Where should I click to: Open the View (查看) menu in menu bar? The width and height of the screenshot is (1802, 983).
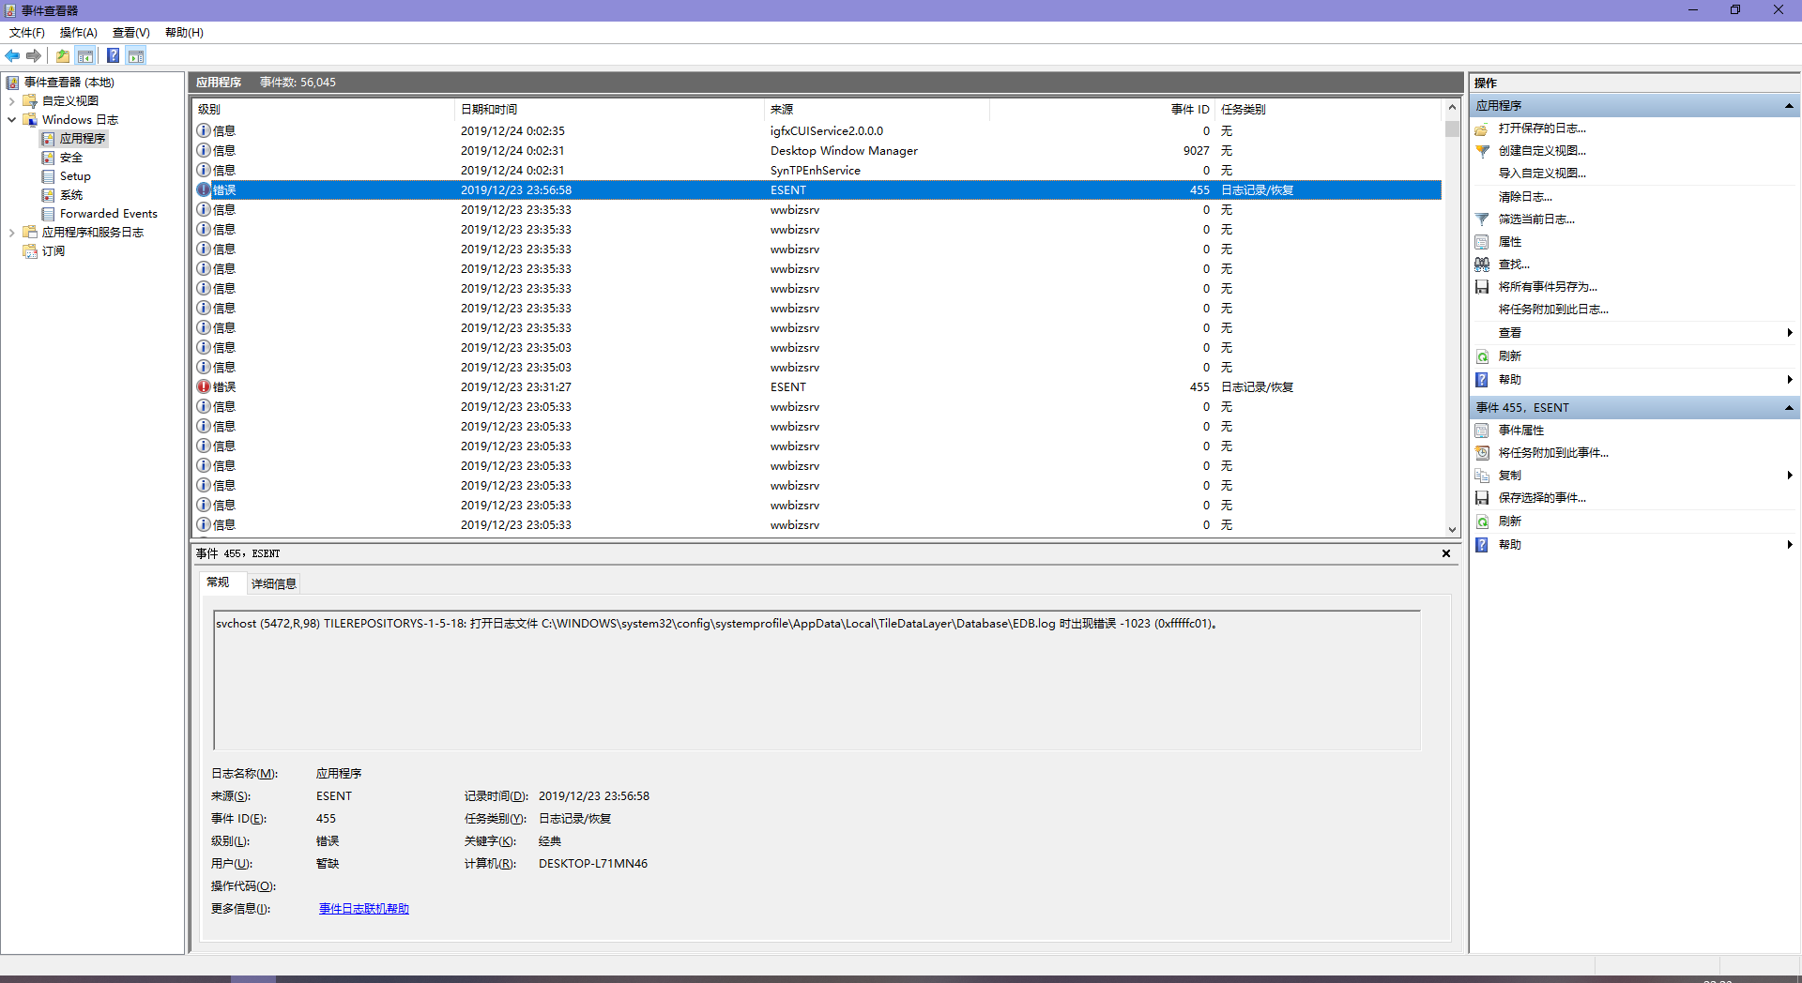coord(131,33)
